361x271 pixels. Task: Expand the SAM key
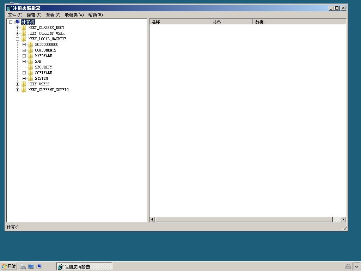[x=24, y=61]
